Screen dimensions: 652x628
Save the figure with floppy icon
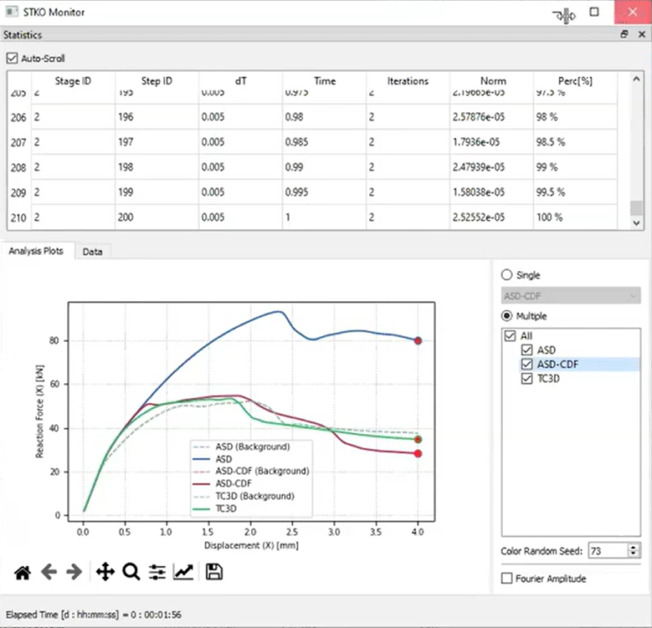pyautogui.click(x=214, y=572)
